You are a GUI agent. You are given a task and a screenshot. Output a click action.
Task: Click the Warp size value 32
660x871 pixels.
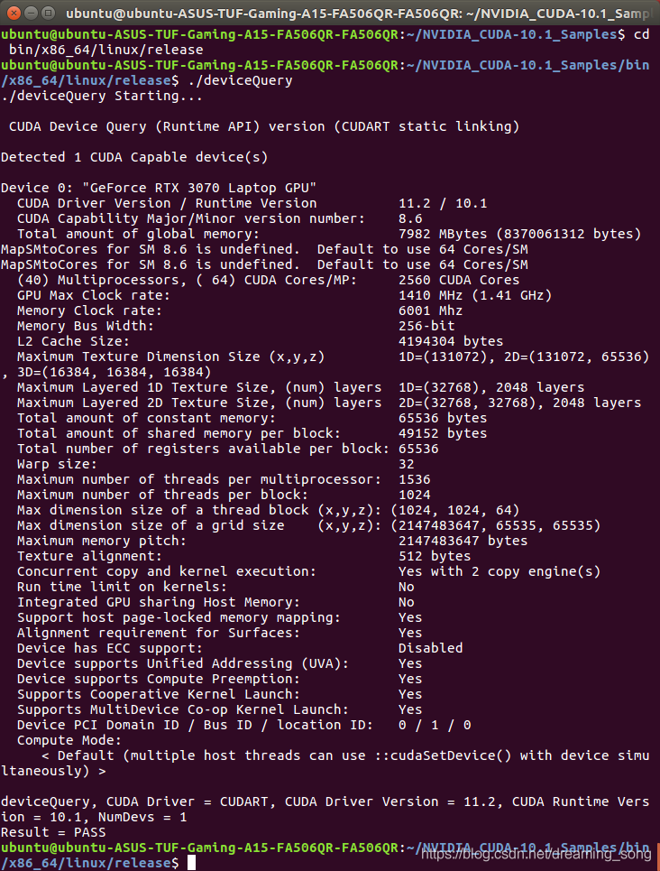(407, 464)
